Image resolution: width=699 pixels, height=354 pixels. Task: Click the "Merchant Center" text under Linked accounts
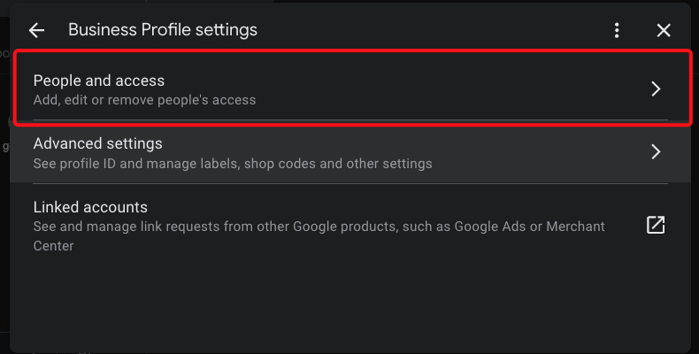click(575, 227)
